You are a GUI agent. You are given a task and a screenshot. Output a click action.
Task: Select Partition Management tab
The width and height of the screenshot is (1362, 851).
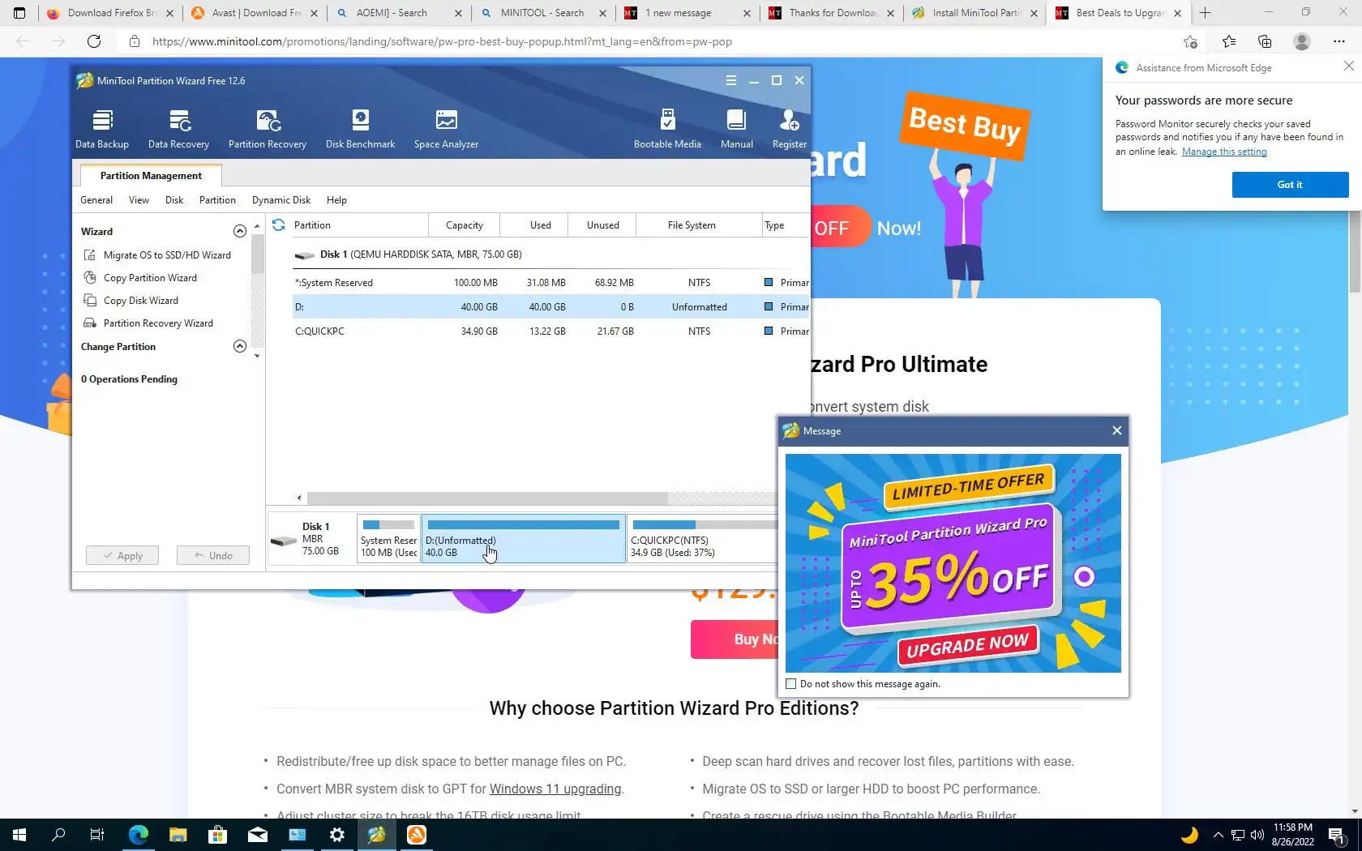point(151,175)
